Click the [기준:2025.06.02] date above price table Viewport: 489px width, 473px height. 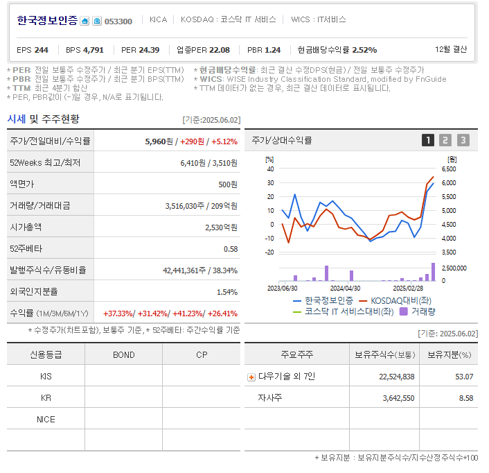[211, 120]
